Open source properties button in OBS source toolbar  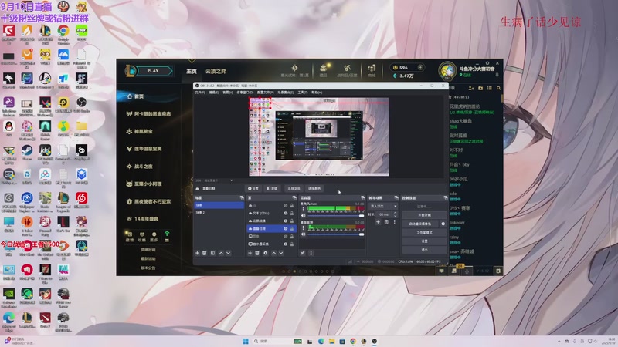(253, 188)
